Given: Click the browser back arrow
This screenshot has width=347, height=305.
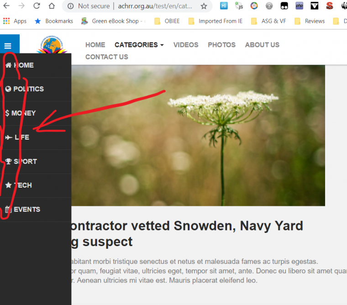Looking at the screenshot, I should [6, 6].
